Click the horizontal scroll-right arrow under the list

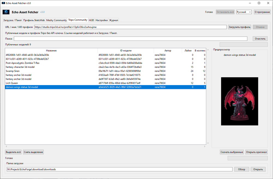(x=204, y=146)
